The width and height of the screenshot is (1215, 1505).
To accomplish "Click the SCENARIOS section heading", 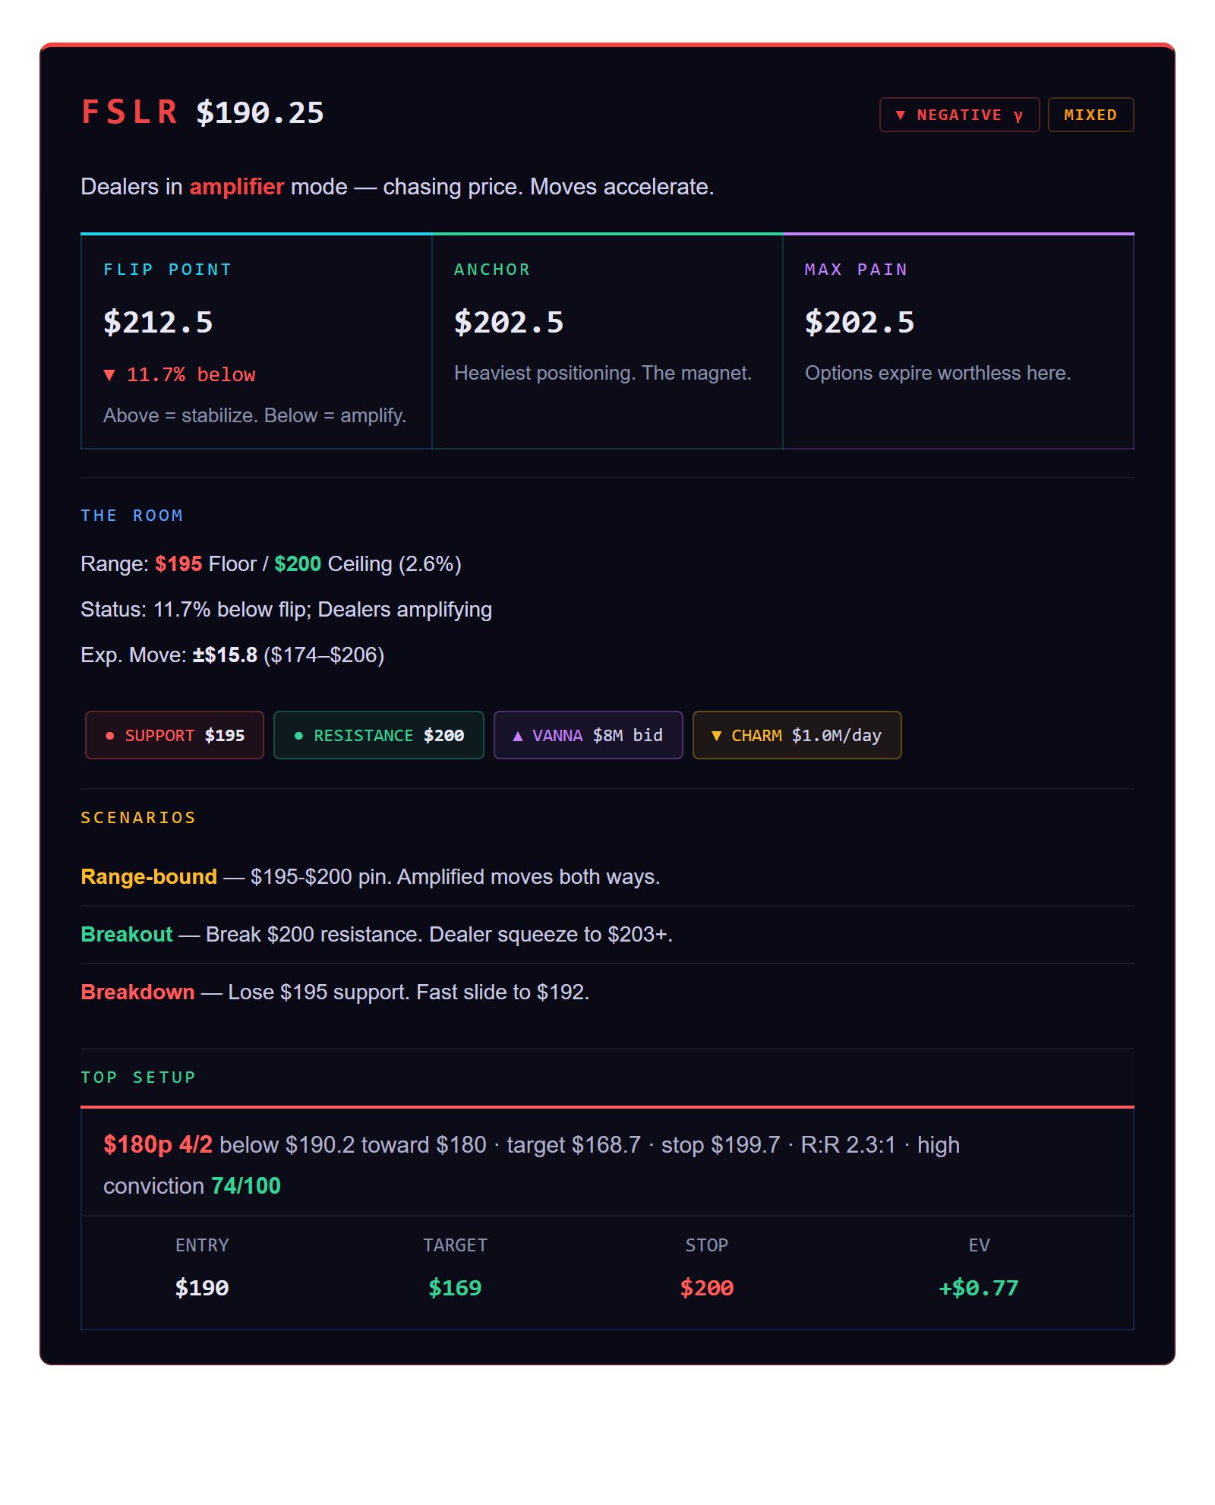I will click(139, 818).
